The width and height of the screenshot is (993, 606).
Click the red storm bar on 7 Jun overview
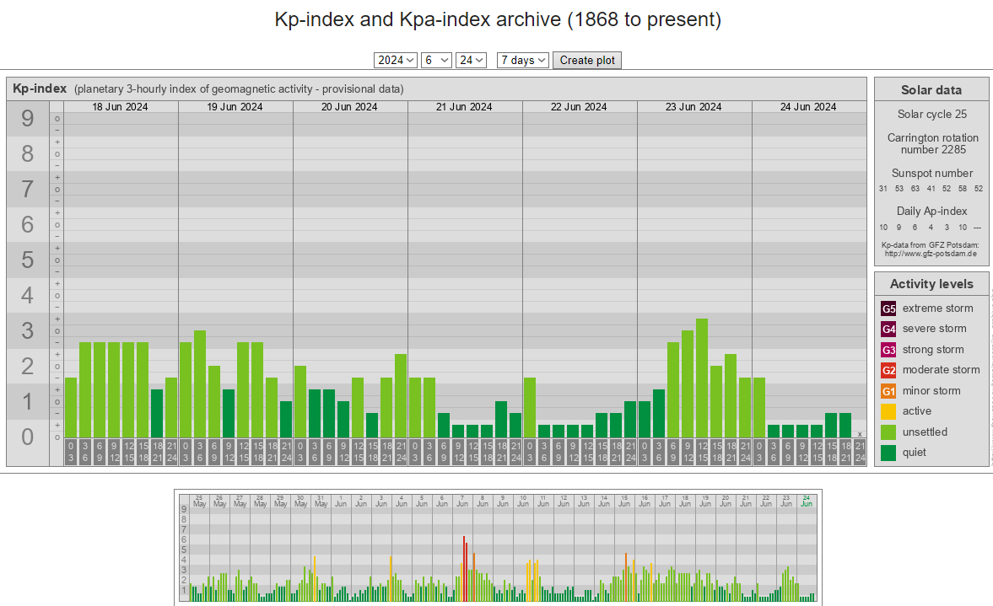(x=464, y=566)
